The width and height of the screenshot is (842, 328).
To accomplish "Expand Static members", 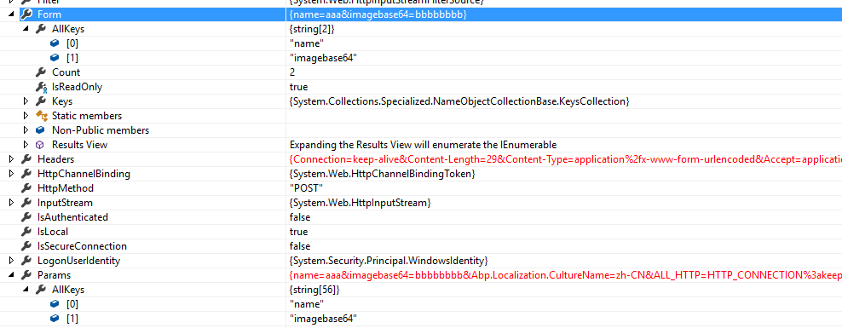I will [x=26, y=116].
